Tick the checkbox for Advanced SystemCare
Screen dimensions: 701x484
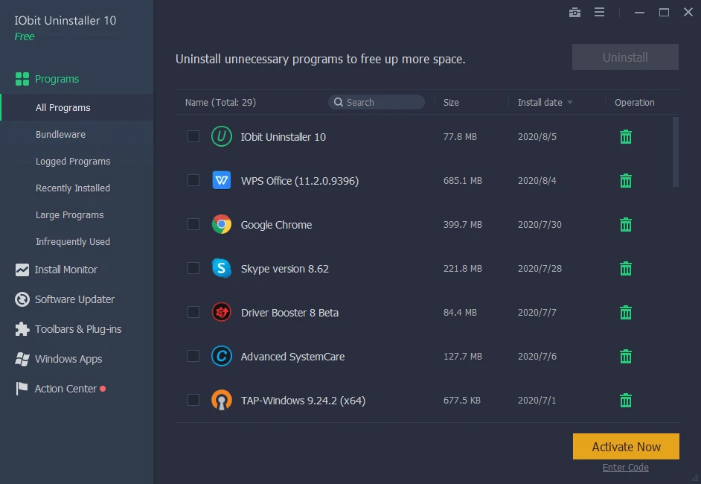point(193,356)
